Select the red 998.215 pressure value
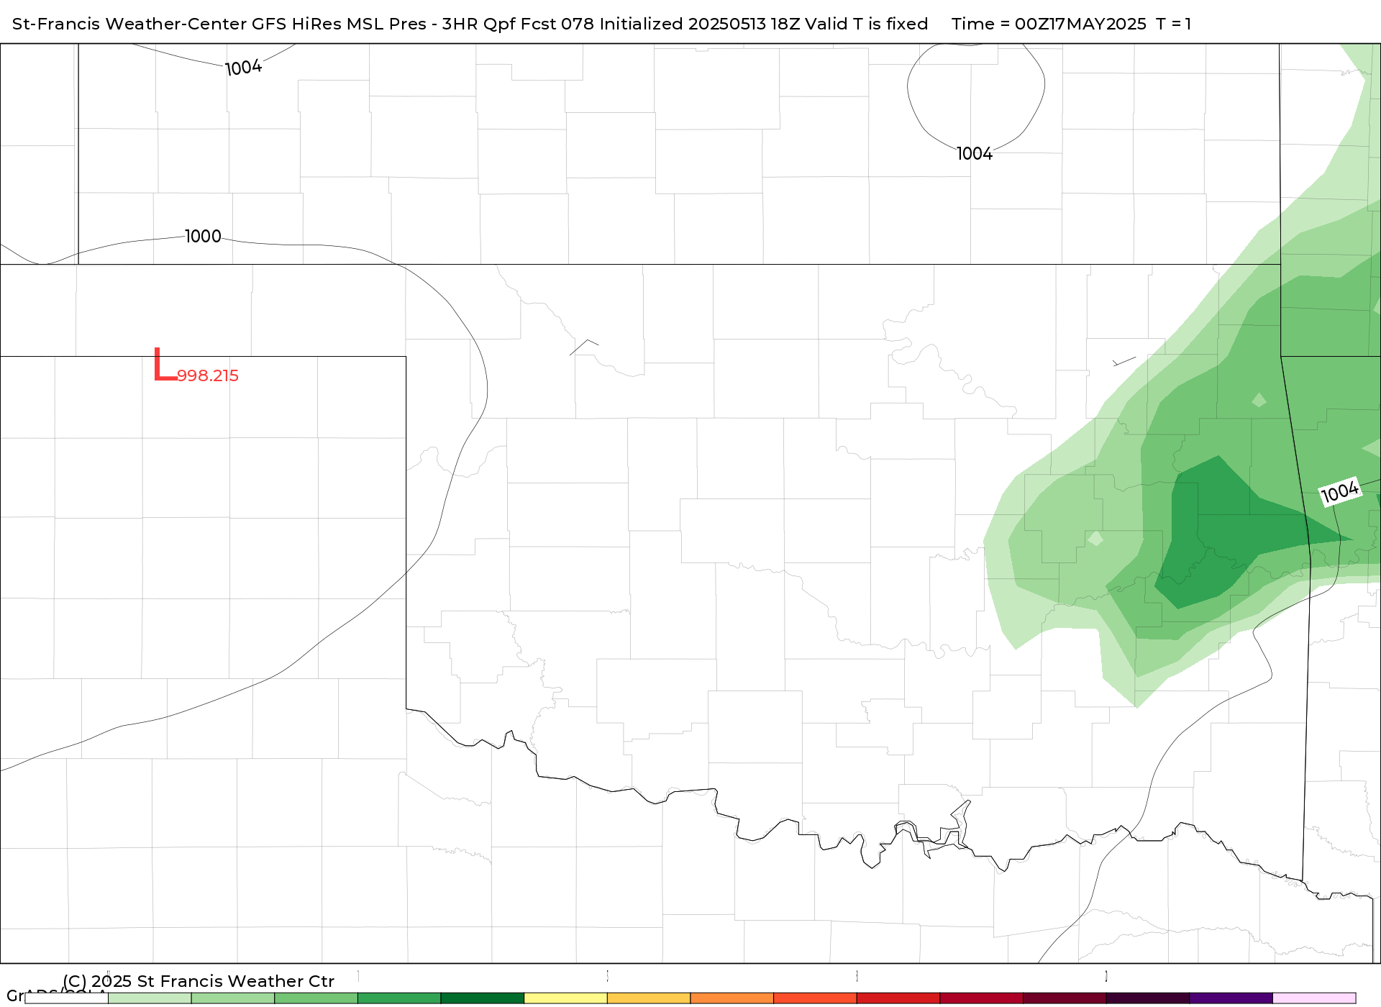 point(208,375)
